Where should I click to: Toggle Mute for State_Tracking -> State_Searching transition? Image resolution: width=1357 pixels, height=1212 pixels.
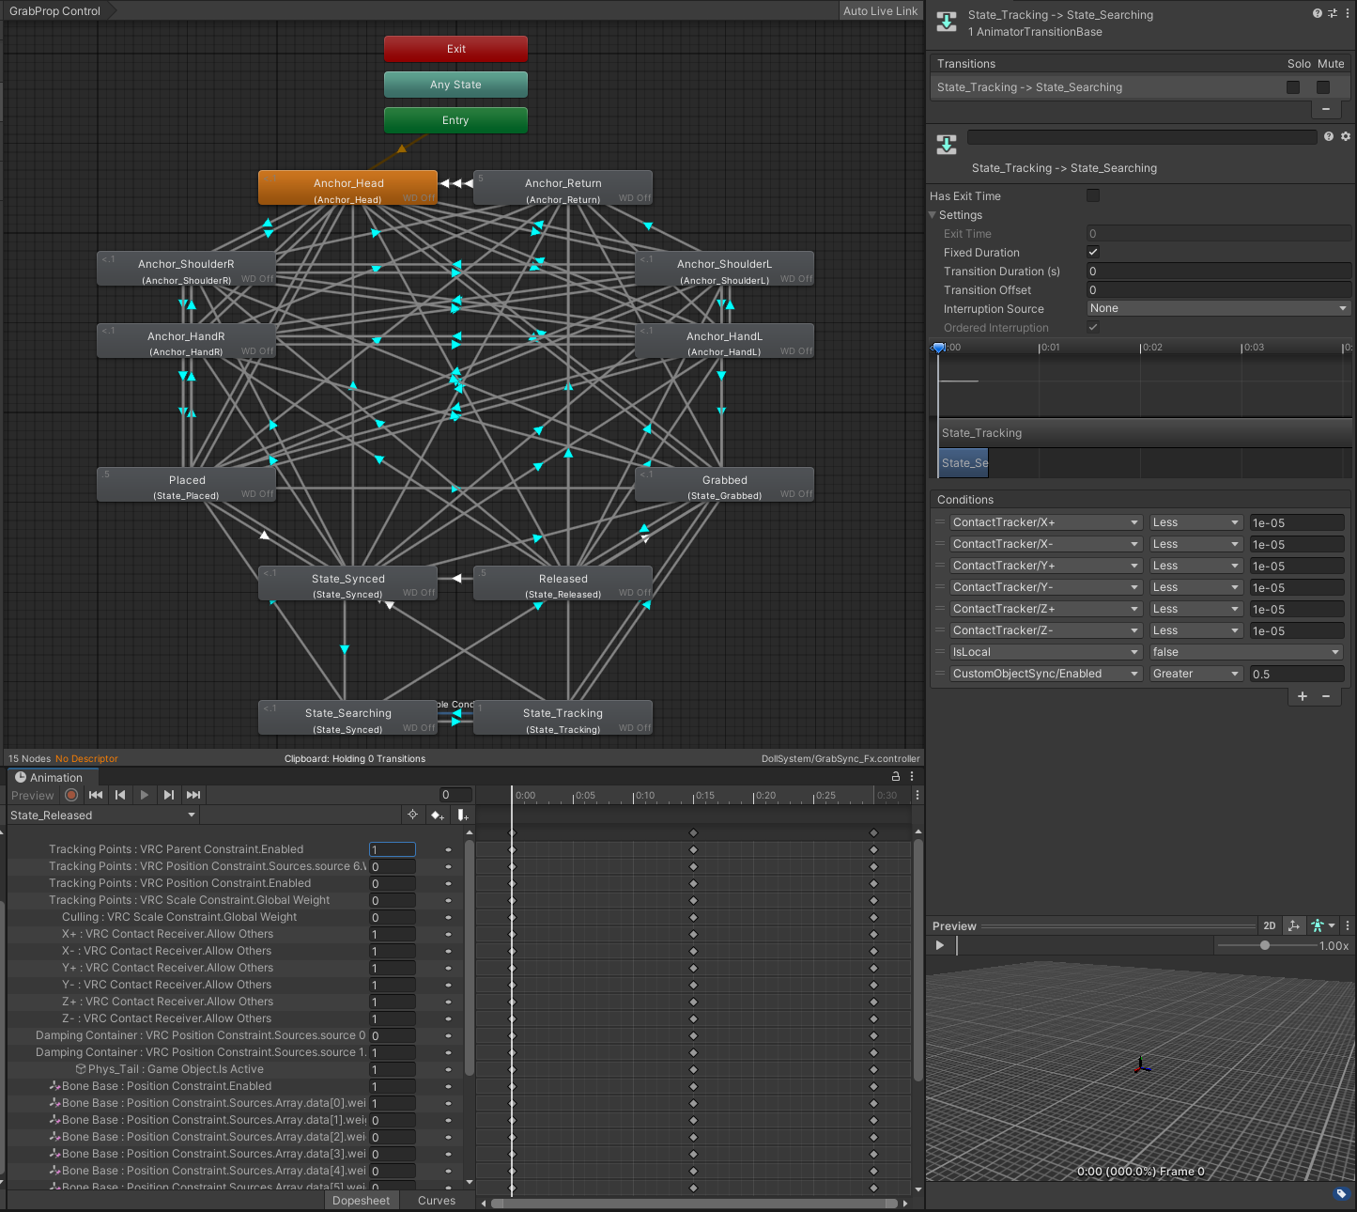click(x=1323, y=87)
